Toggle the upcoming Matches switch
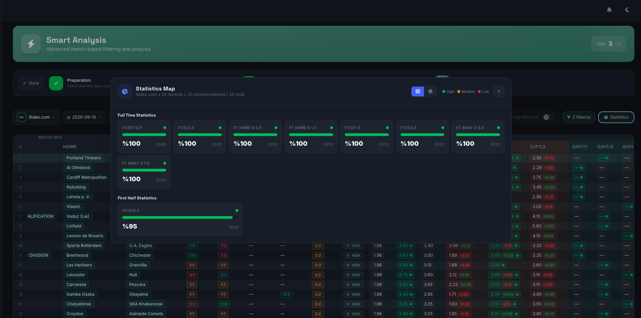 pos(549,117)
